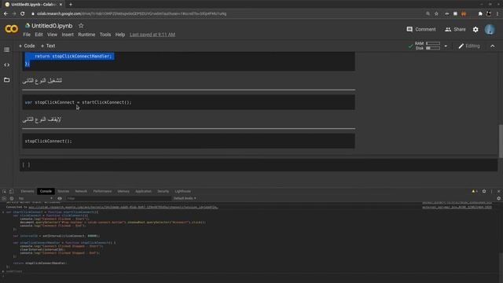Switch to DevTools Lighthouse tab
Viewport: 503px width, 283px height.
[x=182, y=191]
